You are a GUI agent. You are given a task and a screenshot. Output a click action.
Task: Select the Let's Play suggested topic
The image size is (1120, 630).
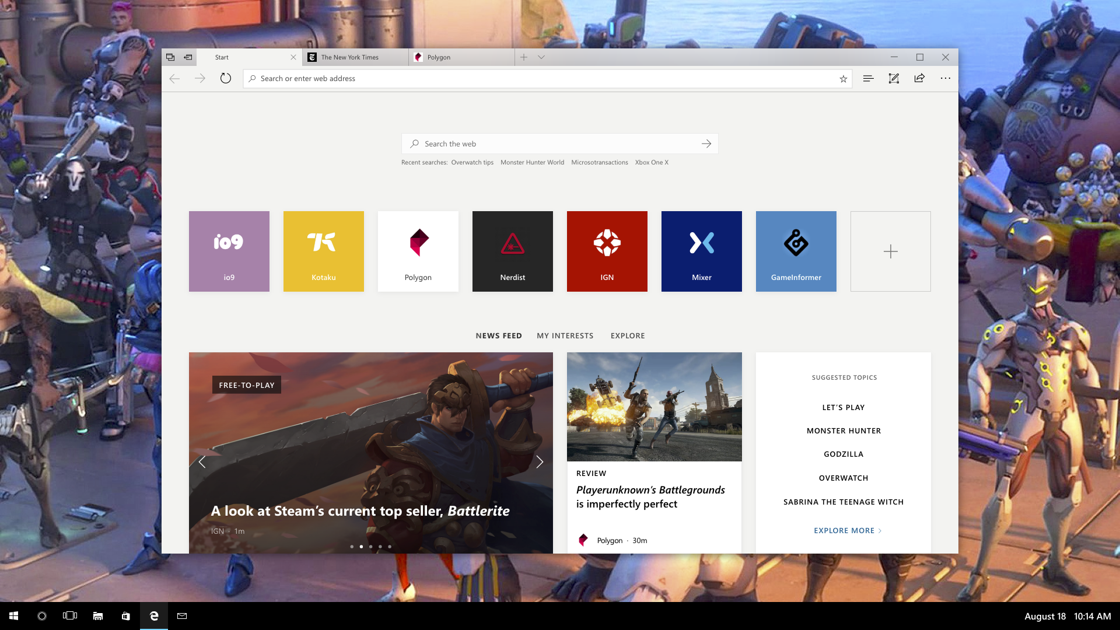843,408
